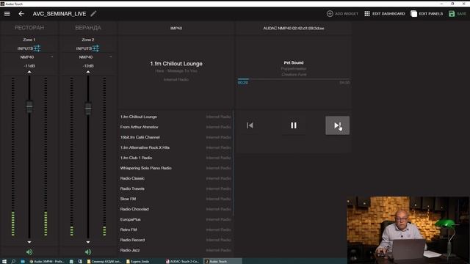Open Windows taskbar search
Image resolution: width=470 pixels, height=264 pixels.
coord(13,261)
